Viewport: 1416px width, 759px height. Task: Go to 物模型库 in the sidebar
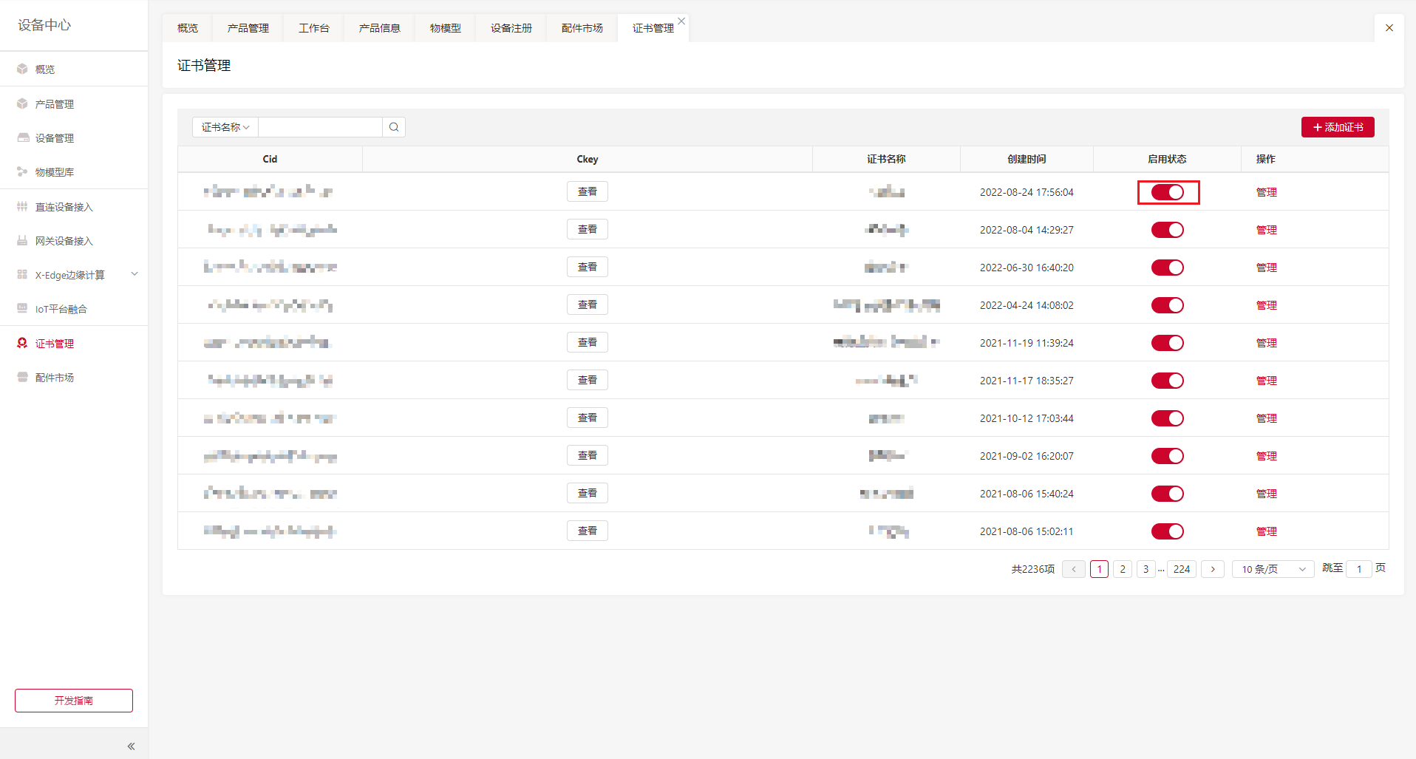54,172
